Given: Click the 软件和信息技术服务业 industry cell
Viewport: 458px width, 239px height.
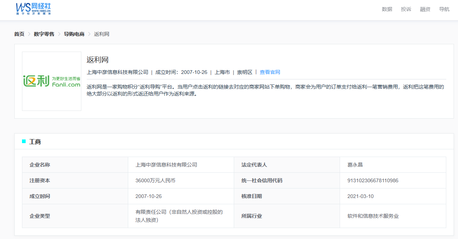Looking at the screenshot, I should coord(373,216).
